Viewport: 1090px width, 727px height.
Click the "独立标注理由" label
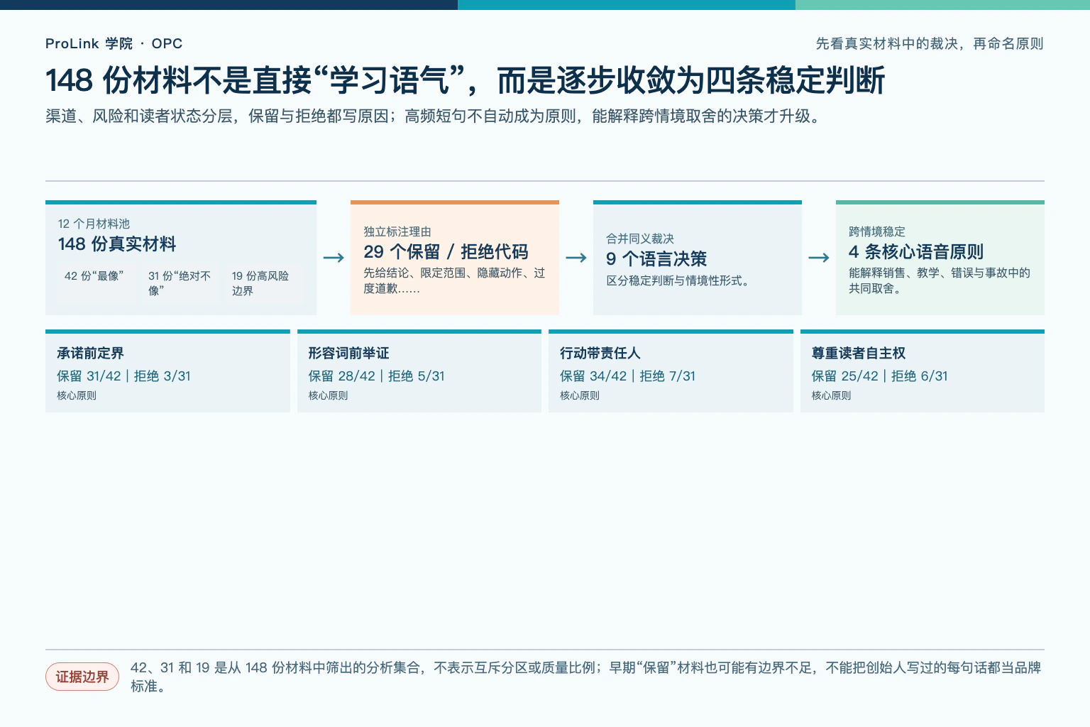pos(397,231)
